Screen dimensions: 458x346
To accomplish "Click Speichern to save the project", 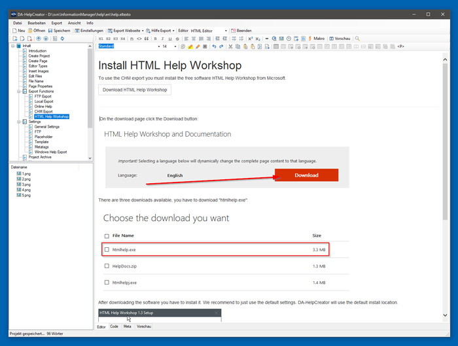I will (60, 31).
